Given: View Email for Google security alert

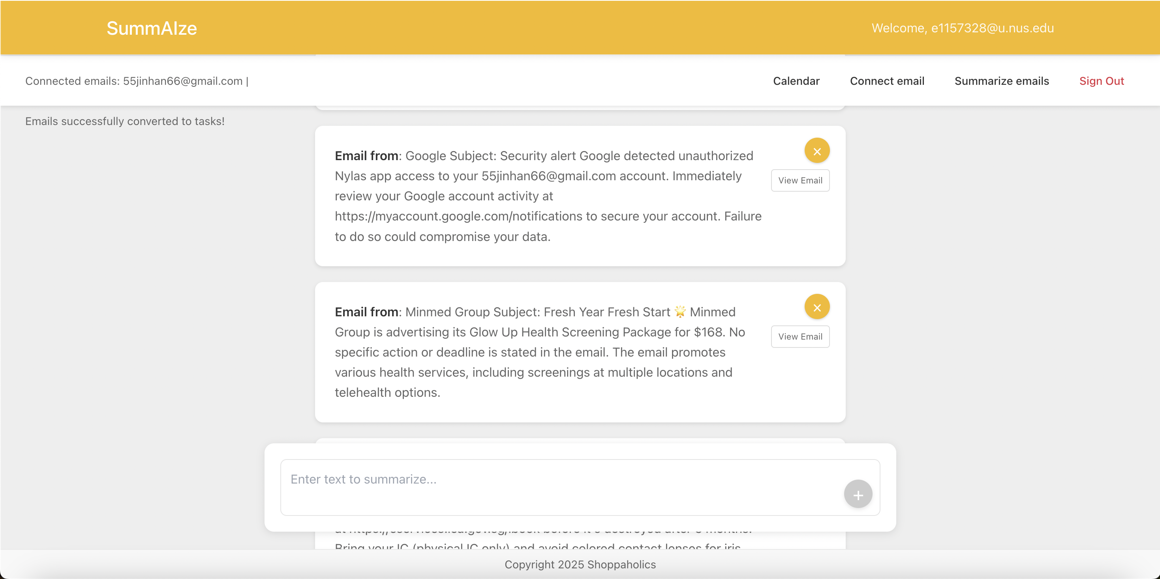Looking at the screenshot, I should coord(800,180).
